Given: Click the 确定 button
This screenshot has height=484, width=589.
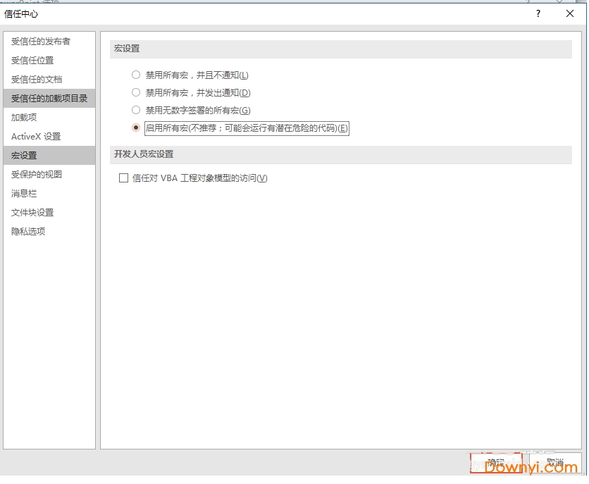Looking at the screenshot, I should pyautogui.click(x=495, y=463).
